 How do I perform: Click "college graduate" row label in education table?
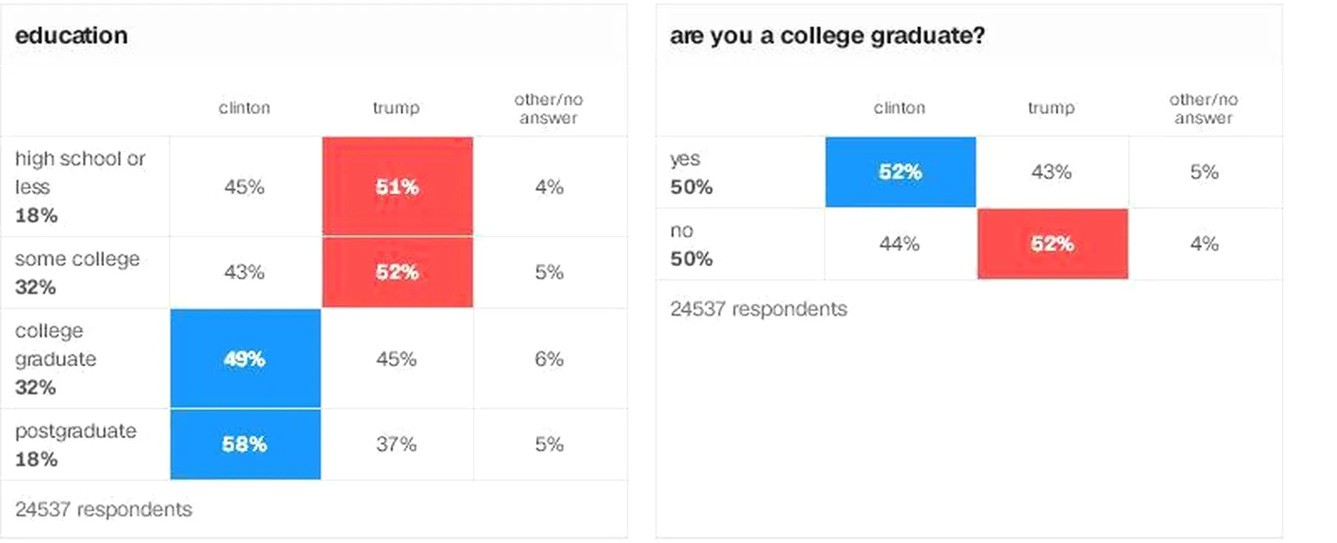pos(56,345)
